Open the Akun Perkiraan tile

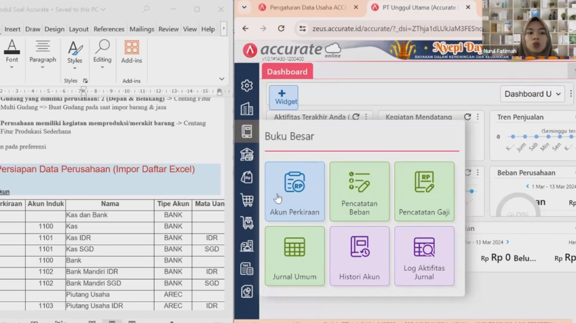pyautogui.click(x=294, y=192)
